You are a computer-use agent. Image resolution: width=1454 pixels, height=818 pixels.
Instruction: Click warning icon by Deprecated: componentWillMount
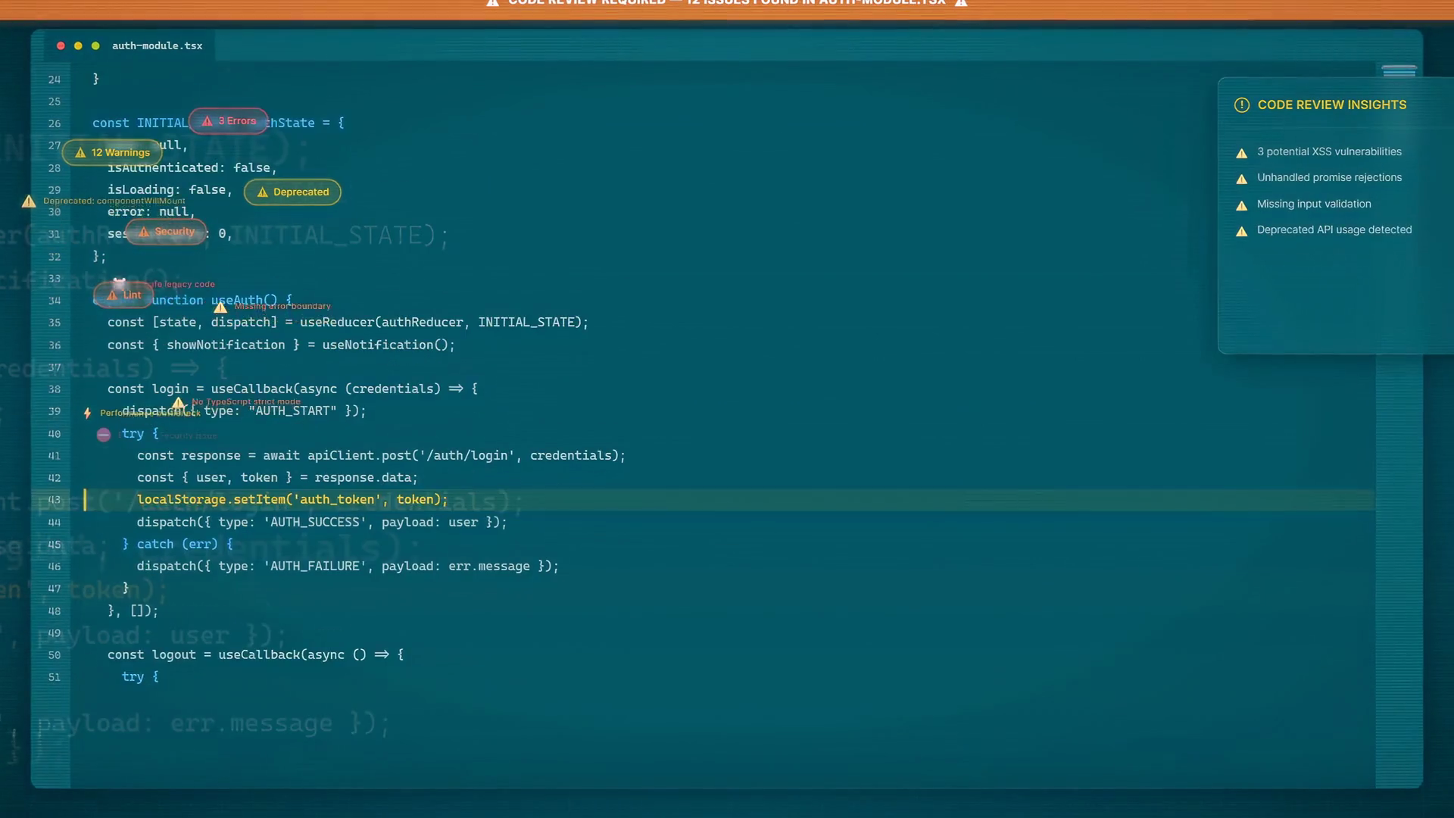29,201
